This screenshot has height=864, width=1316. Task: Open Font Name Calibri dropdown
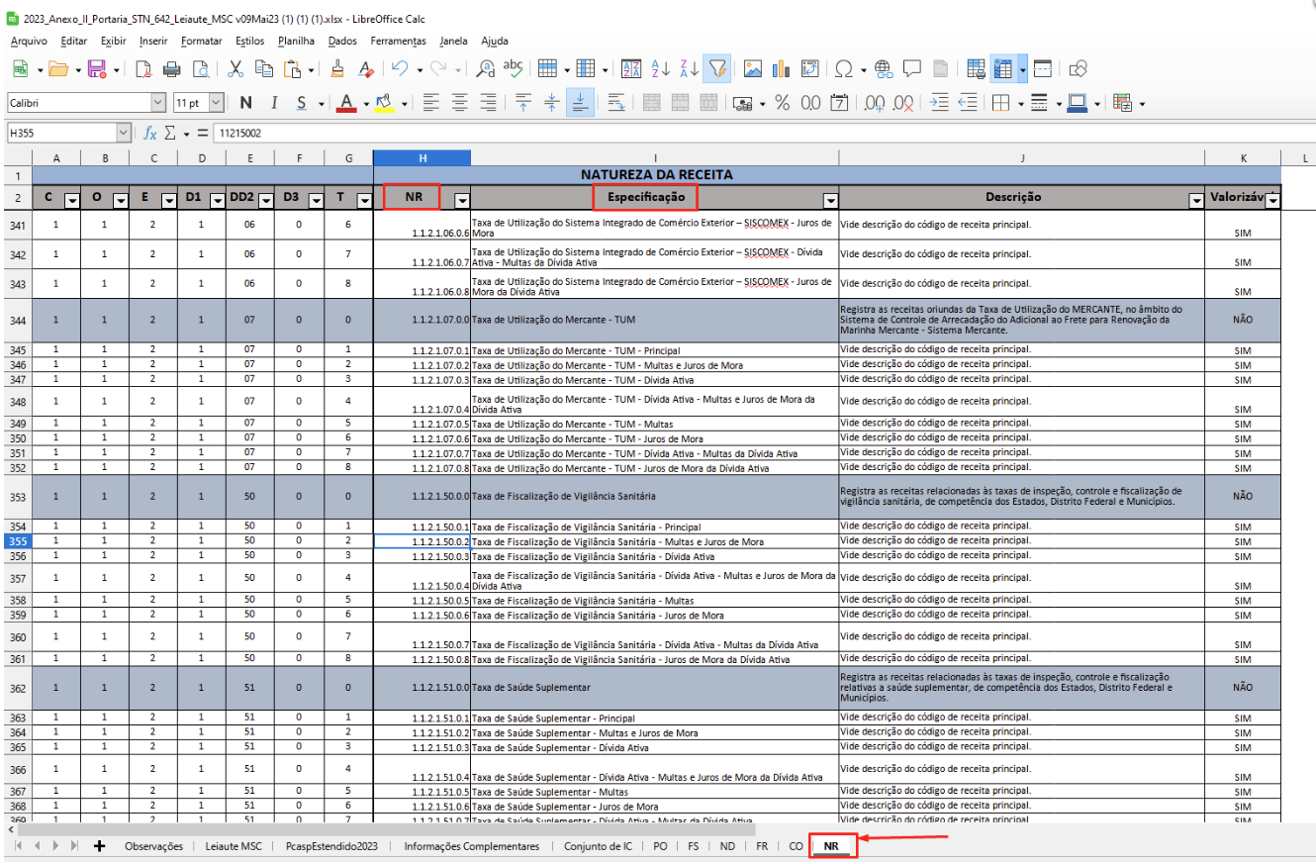[158, 102]
